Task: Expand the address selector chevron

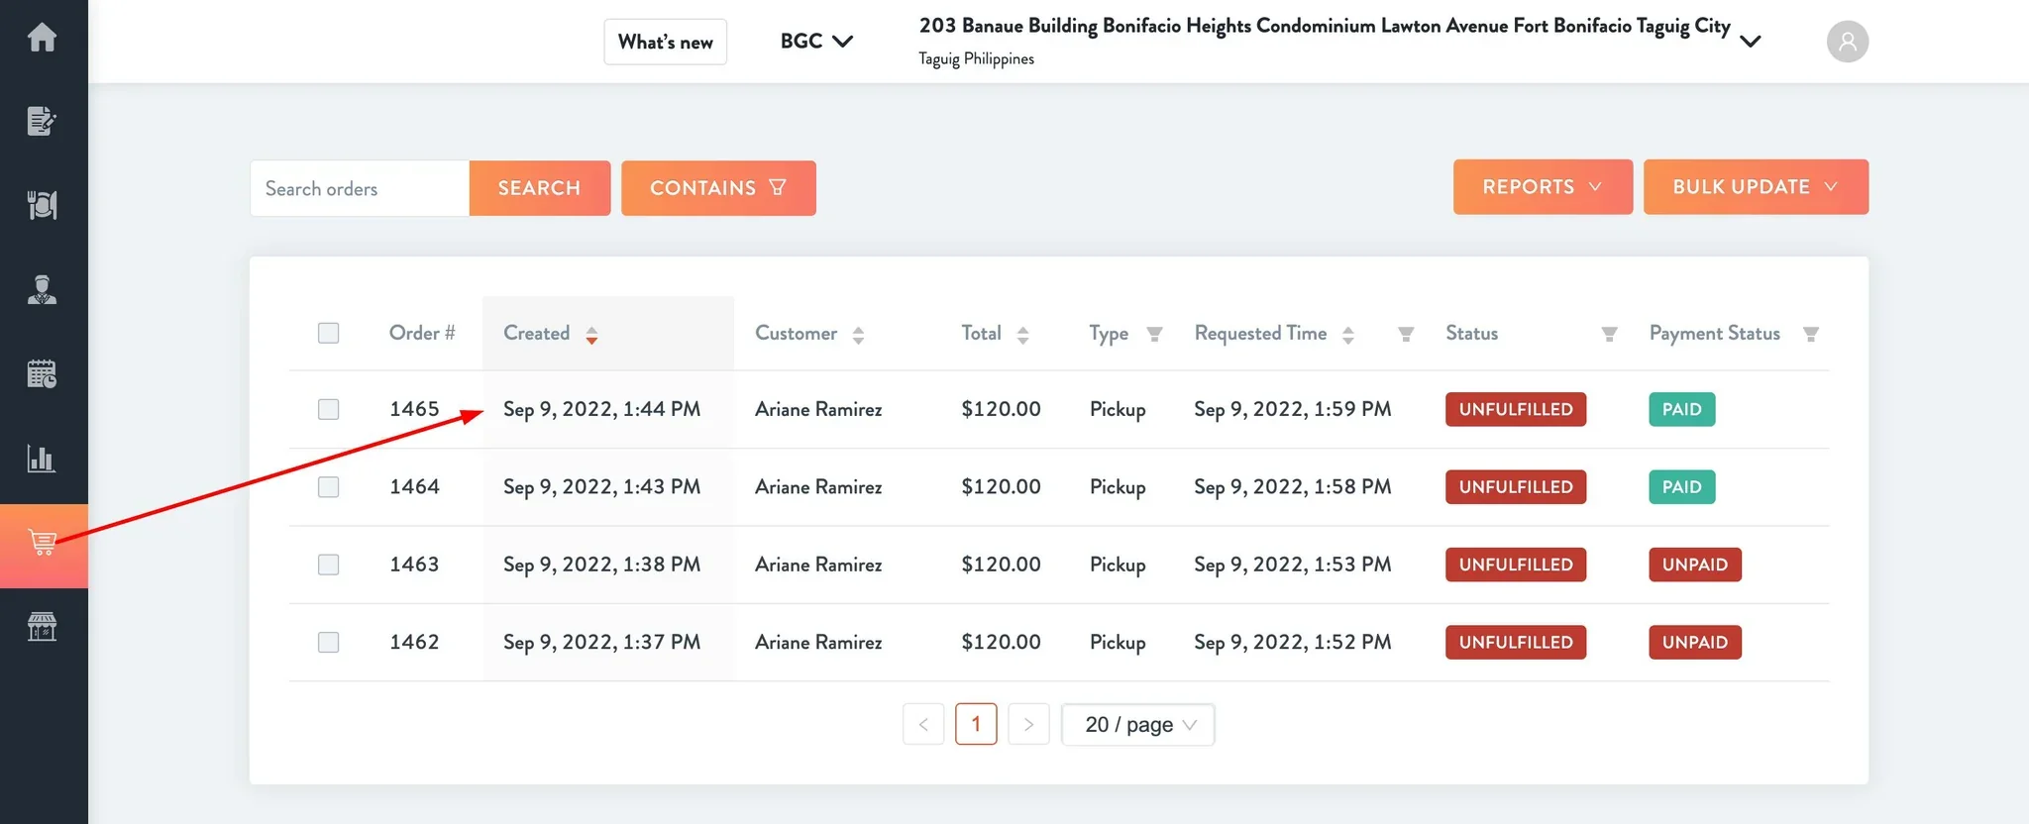Action: [1751, 42]
